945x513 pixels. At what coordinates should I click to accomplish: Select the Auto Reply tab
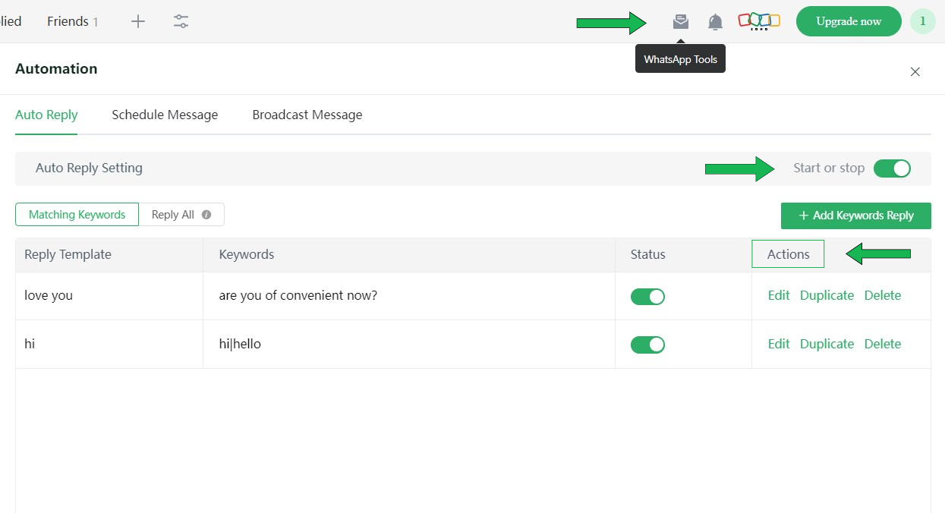pyautogui.click(x=46, y=115)
